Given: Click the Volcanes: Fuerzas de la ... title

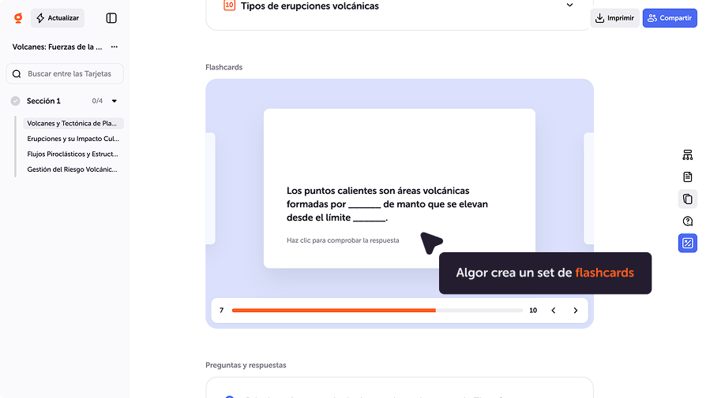Looking at the screenshot, I should (57, 46).
